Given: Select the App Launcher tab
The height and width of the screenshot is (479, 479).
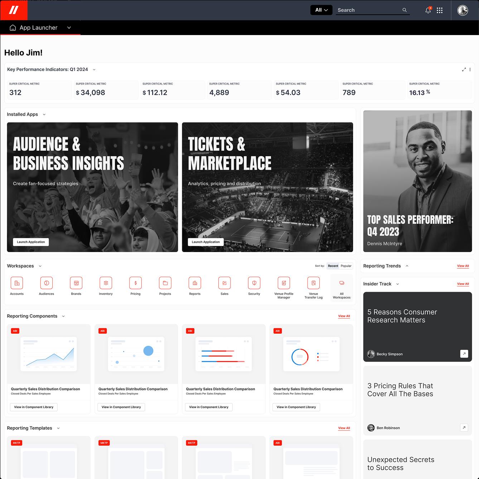Looking at the screenshot, I should [x=40, y=28].
